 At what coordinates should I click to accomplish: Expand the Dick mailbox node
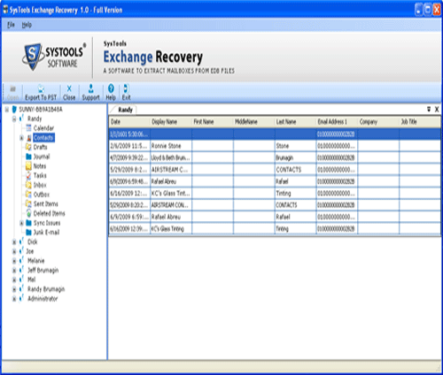coord(14,242)
